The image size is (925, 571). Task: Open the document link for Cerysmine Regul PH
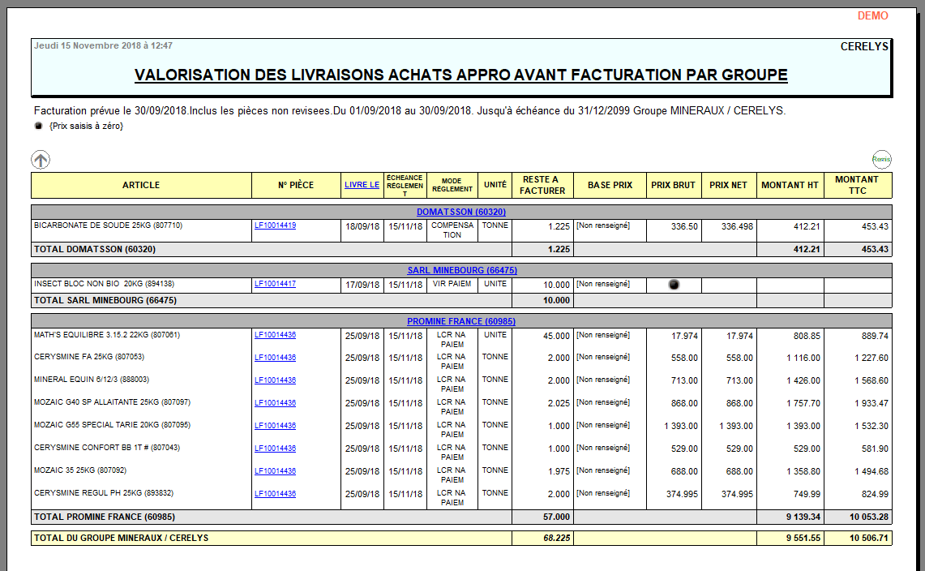tap(275, 494)
